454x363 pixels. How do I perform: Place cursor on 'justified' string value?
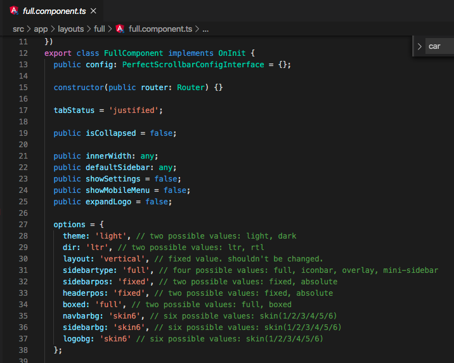(x=136, y=110)
